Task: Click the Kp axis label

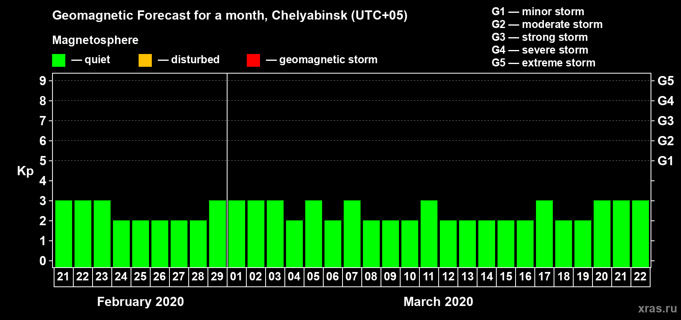Action: coord(25,171)
